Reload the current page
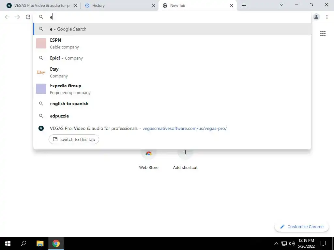The width and height of the screenshot is (334, 250). pyautogui.click(x=28, y=17)
